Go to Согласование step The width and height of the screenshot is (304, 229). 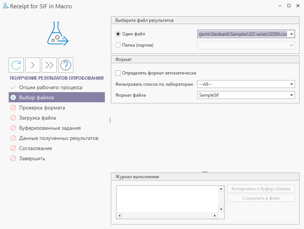[x=35, y=148]
